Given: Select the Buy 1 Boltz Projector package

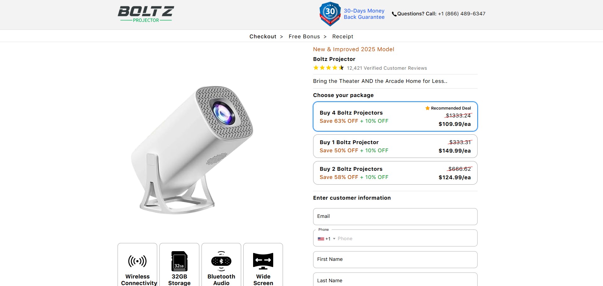Looking at the screenshot, I should (x=395, y=146).
